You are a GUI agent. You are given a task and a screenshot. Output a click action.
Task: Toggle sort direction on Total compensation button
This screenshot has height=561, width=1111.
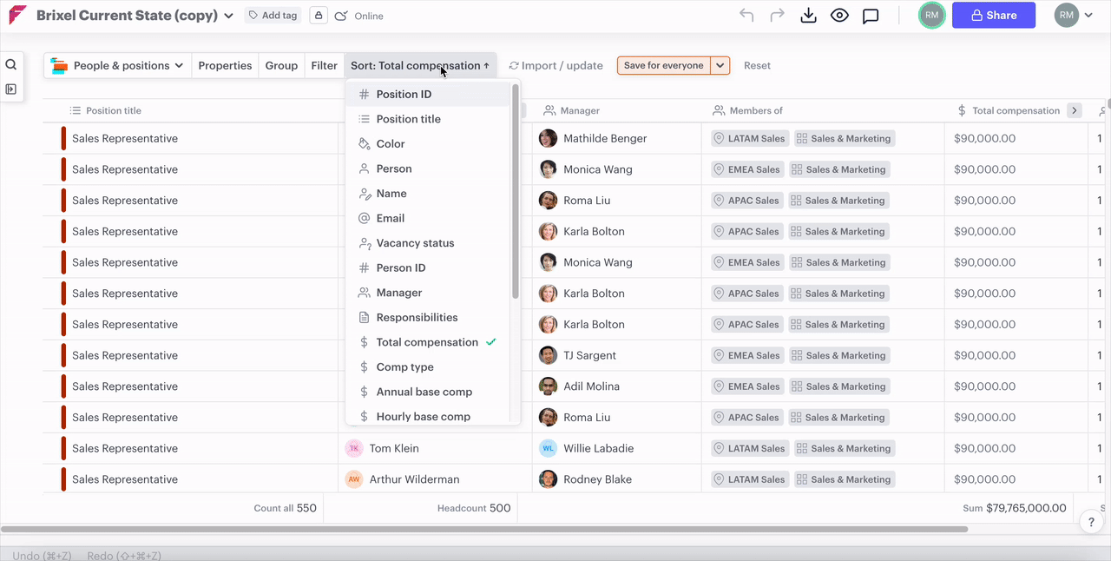(x=420, y=65)
